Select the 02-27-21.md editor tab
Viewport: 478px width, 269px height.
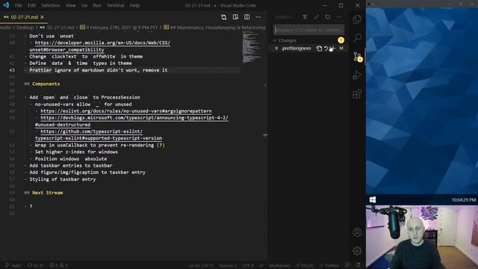24,17
